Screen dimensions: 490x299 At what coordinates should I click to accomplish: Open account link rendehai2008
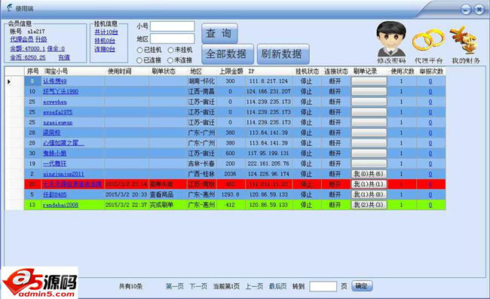(x=60, y=205)
